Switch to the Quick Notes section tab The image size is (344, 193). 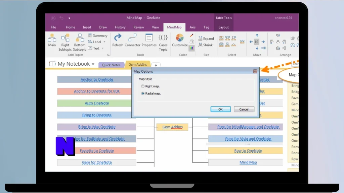coord(111,65)
